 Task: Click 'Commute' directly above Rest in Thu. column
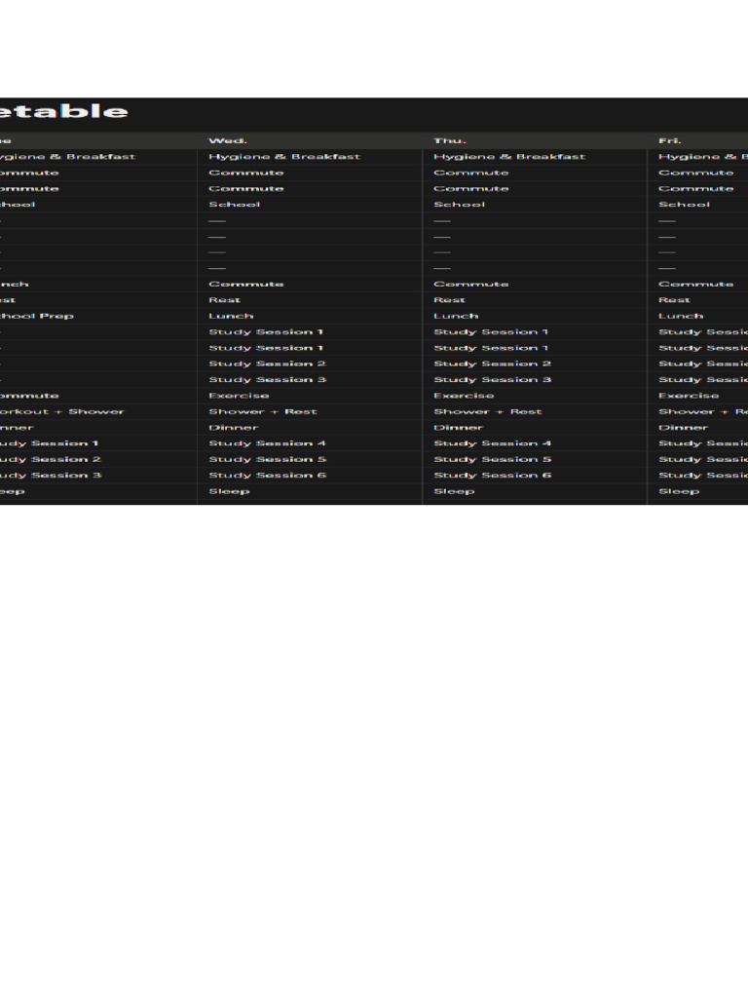click(471, 284)
